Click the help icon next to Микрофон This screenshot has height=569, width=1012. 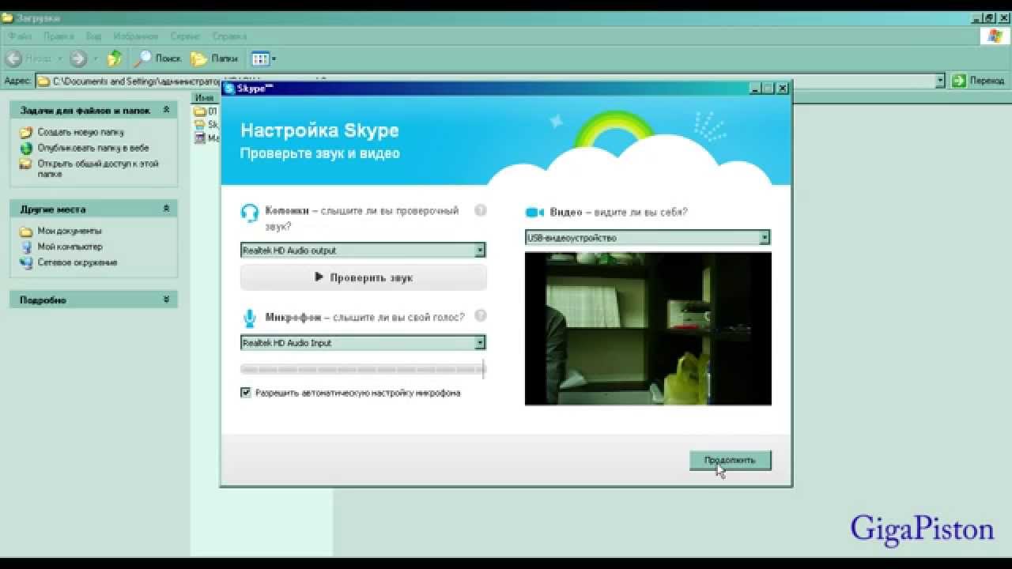480,316
